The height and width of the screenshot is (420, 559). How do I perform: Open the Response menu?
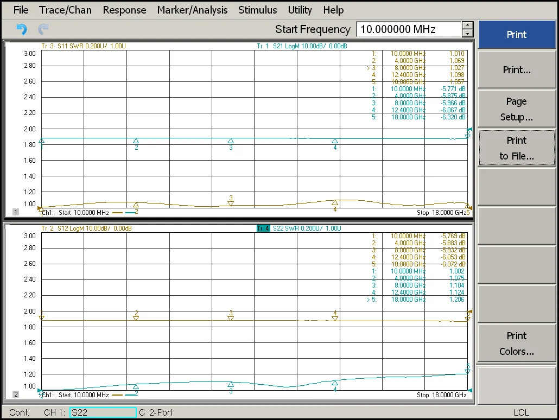point(124,10)
